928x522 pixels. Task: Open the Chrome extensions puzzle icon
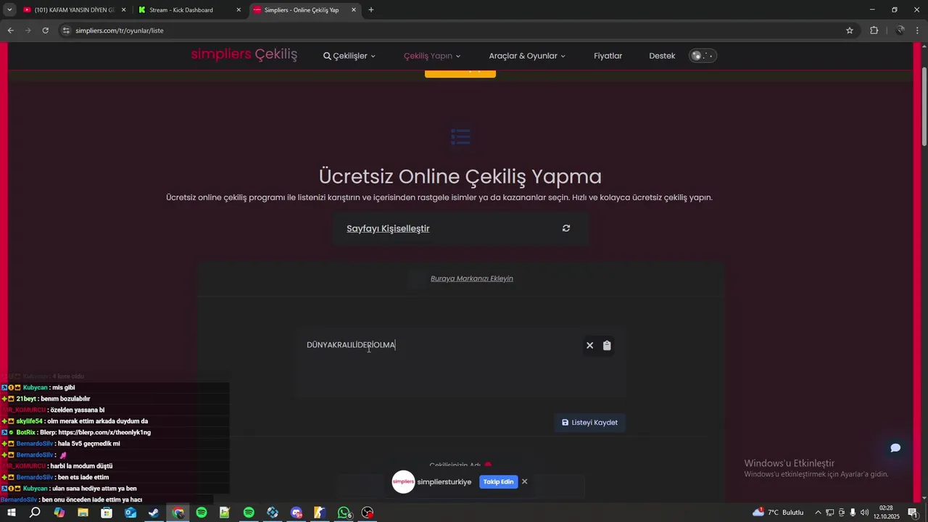point(874,30)
